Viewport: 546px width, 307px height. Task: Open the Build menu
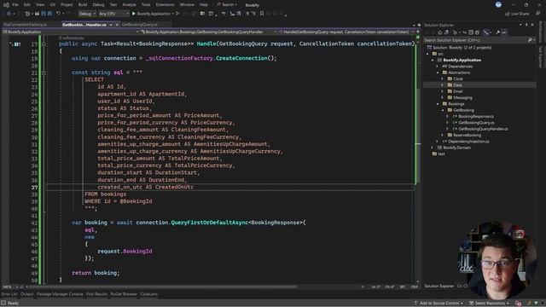pyautogui.click(x=83, y=5)
